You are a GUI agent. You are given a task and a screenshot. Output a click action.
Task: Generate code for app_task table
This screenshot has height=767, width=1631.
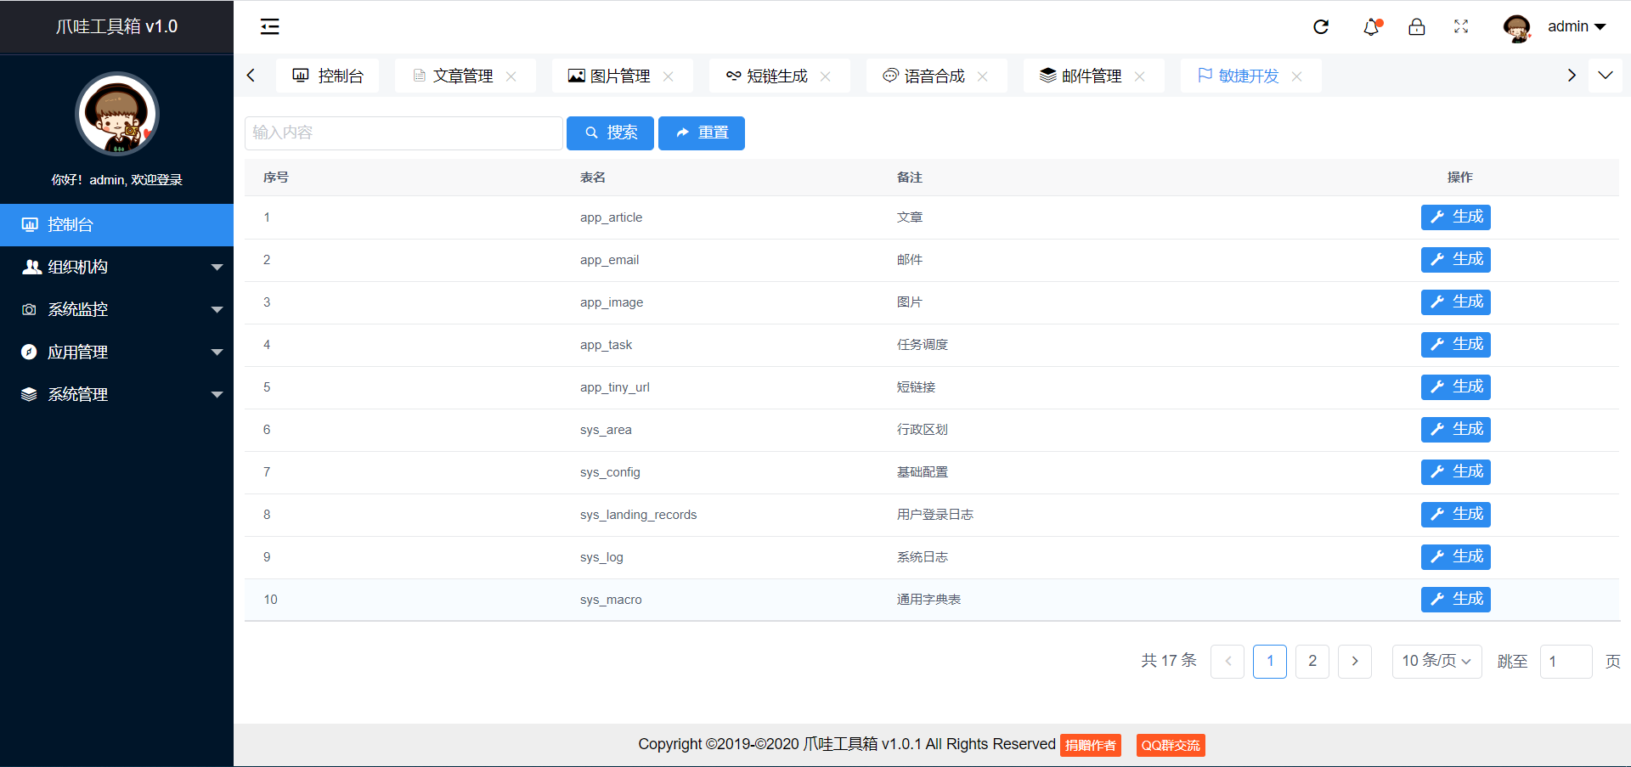[1456, 345]
